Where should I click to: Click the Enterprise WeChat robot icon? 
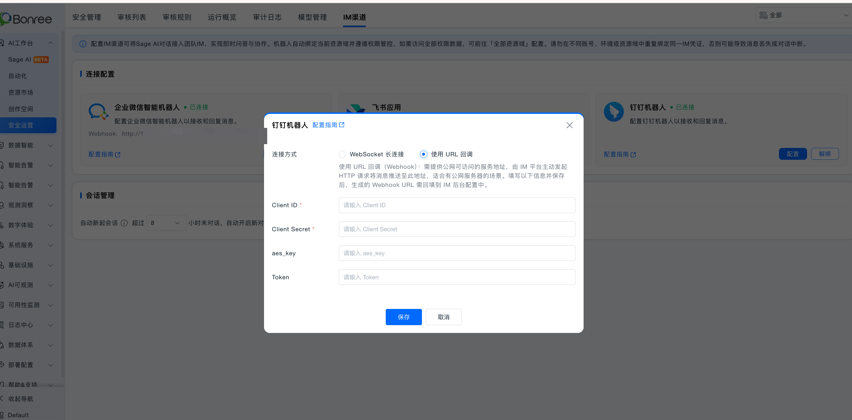point(98,112)
